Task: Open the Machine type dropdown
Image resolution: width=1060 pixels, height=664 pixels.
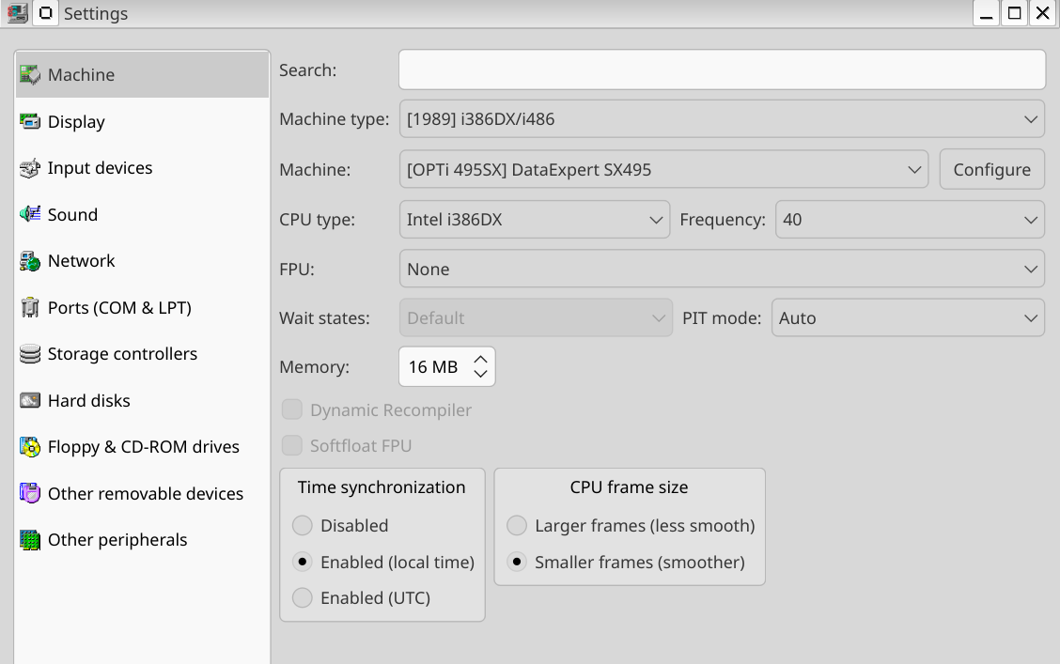Action: [x=721, y=119]
